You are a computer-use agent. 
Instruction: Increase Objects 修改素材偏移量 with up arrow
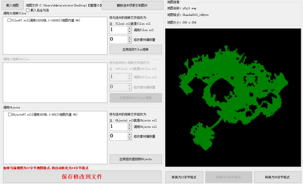coord(130,135)
